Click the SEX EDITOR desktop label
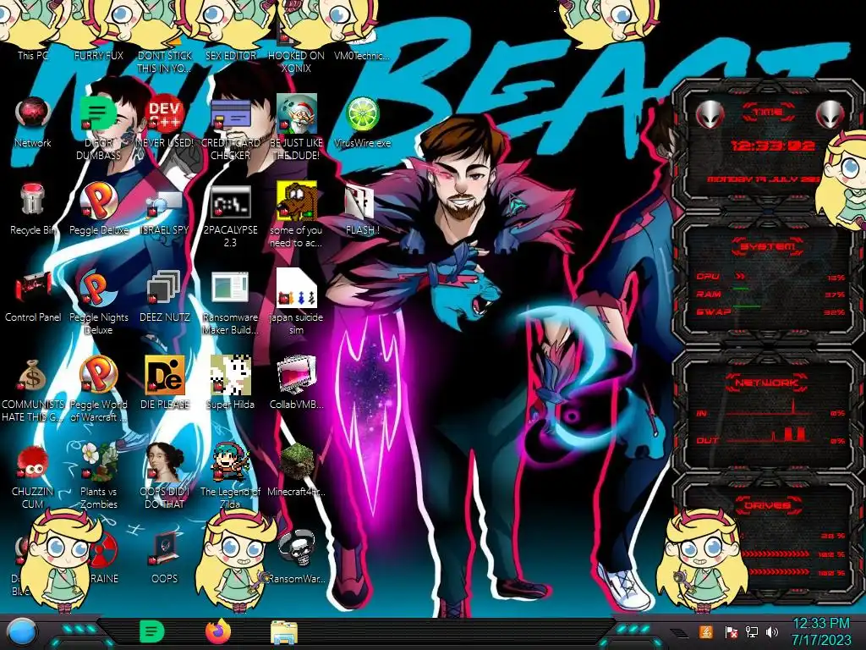This screenshot has width=866, height=650. point(230,55)
